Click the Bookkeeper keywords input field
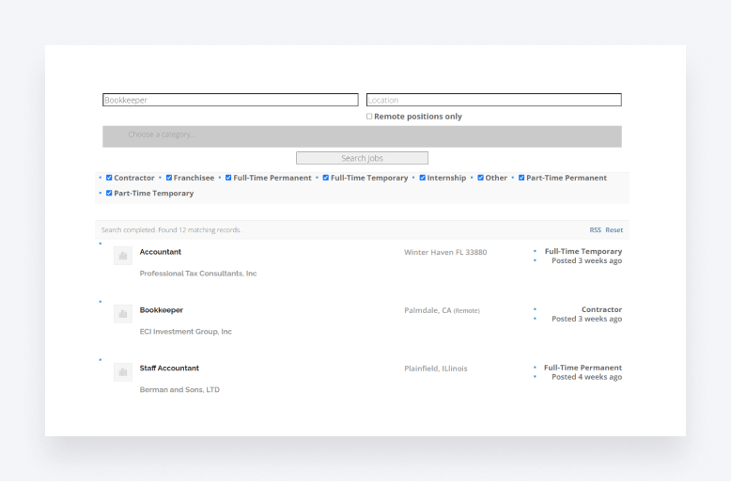Screen dimensions: 731x487 [x=230, y=100]
